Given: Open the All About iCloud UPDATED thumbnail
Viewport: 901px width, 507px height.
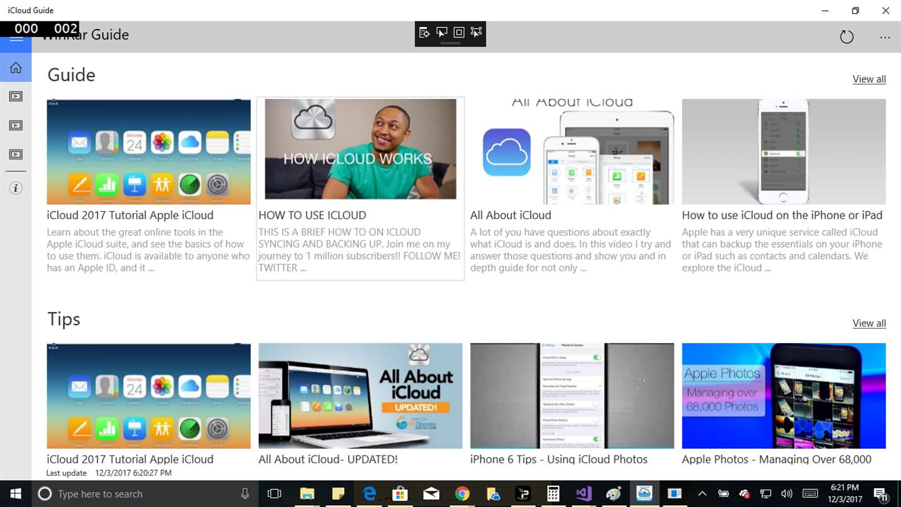Looking at the screenshot, I should pyautogui.click(x=360, y=396).
